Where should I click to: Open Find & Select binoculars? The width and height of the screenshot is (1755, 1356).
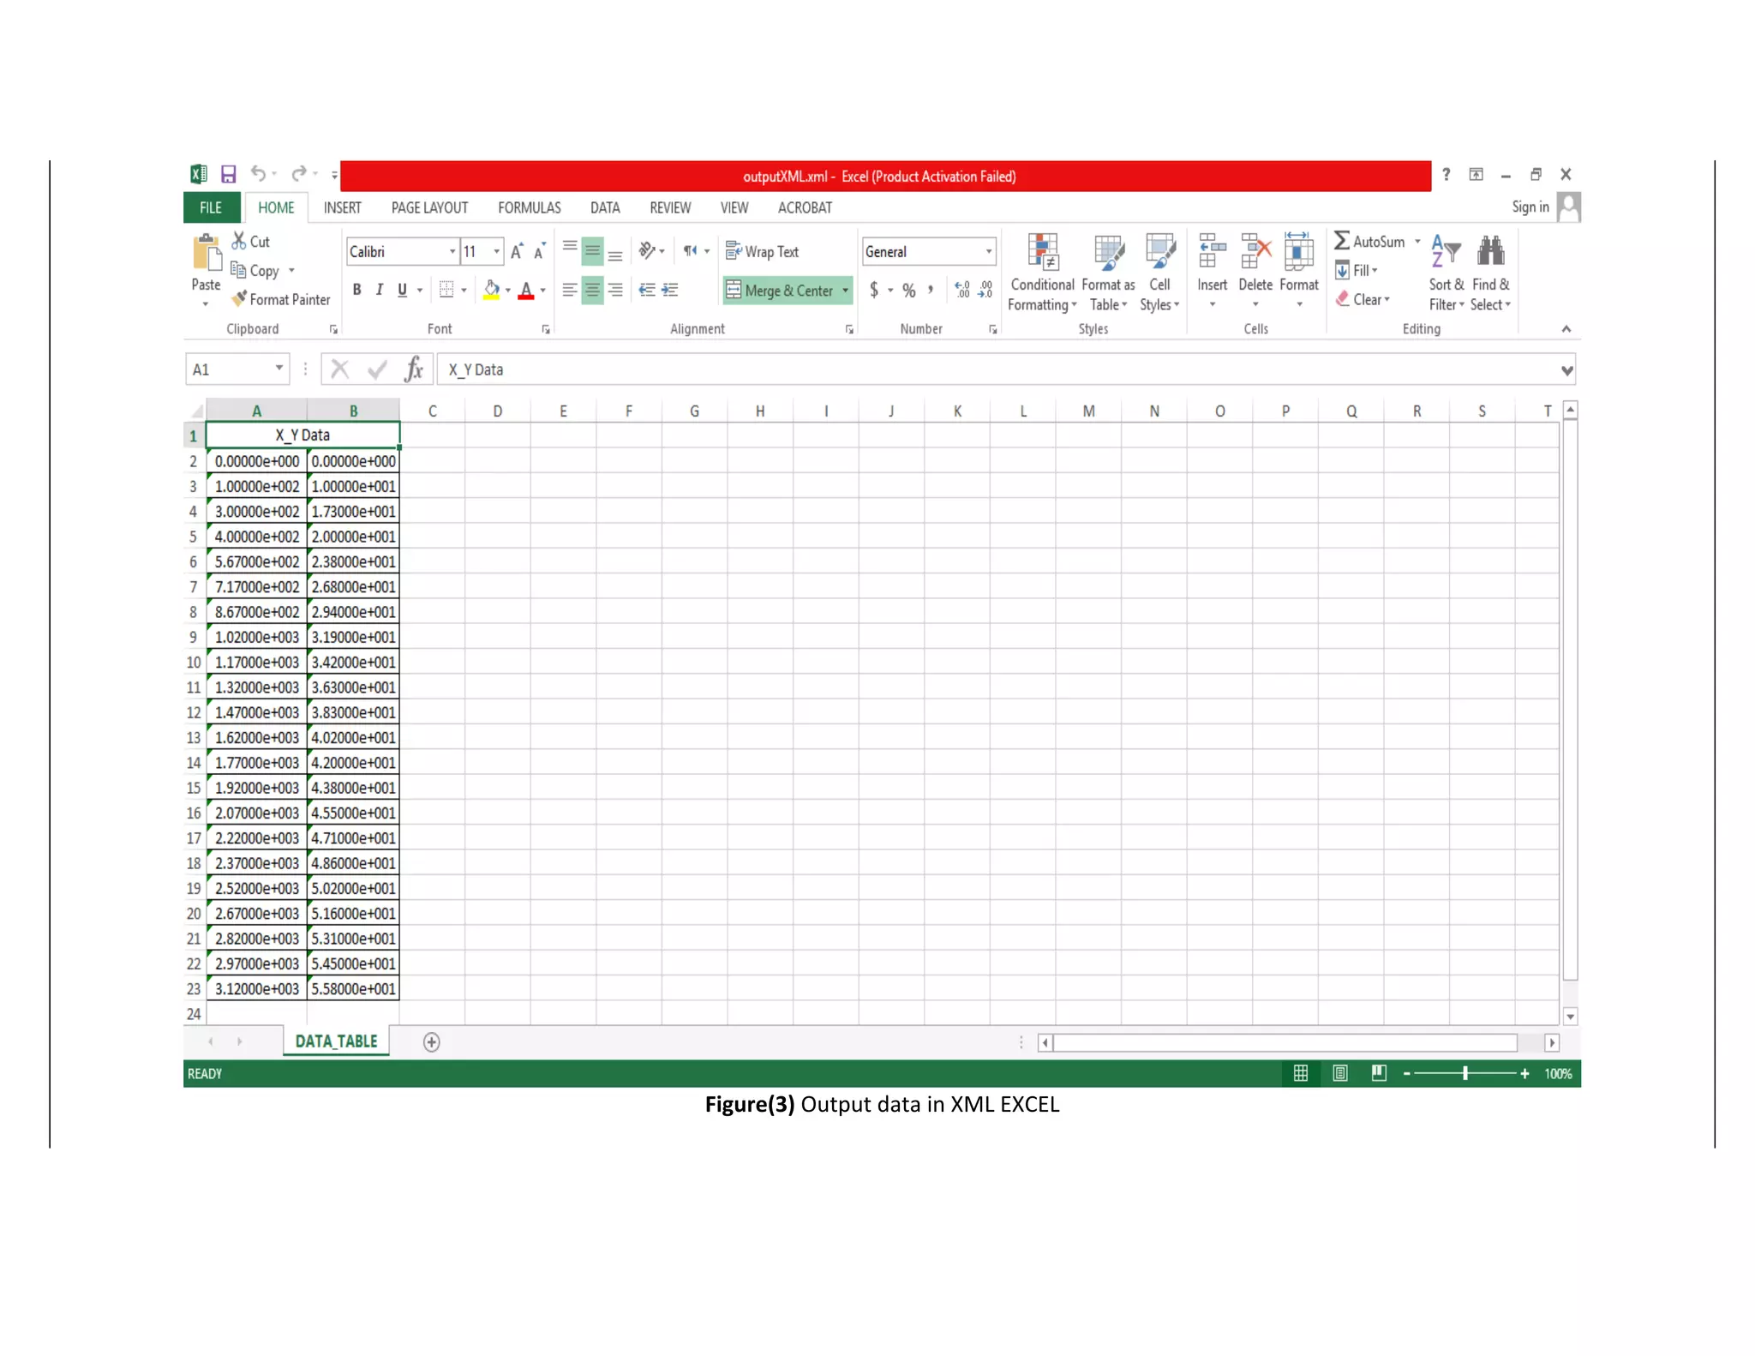click(1490, 273)
